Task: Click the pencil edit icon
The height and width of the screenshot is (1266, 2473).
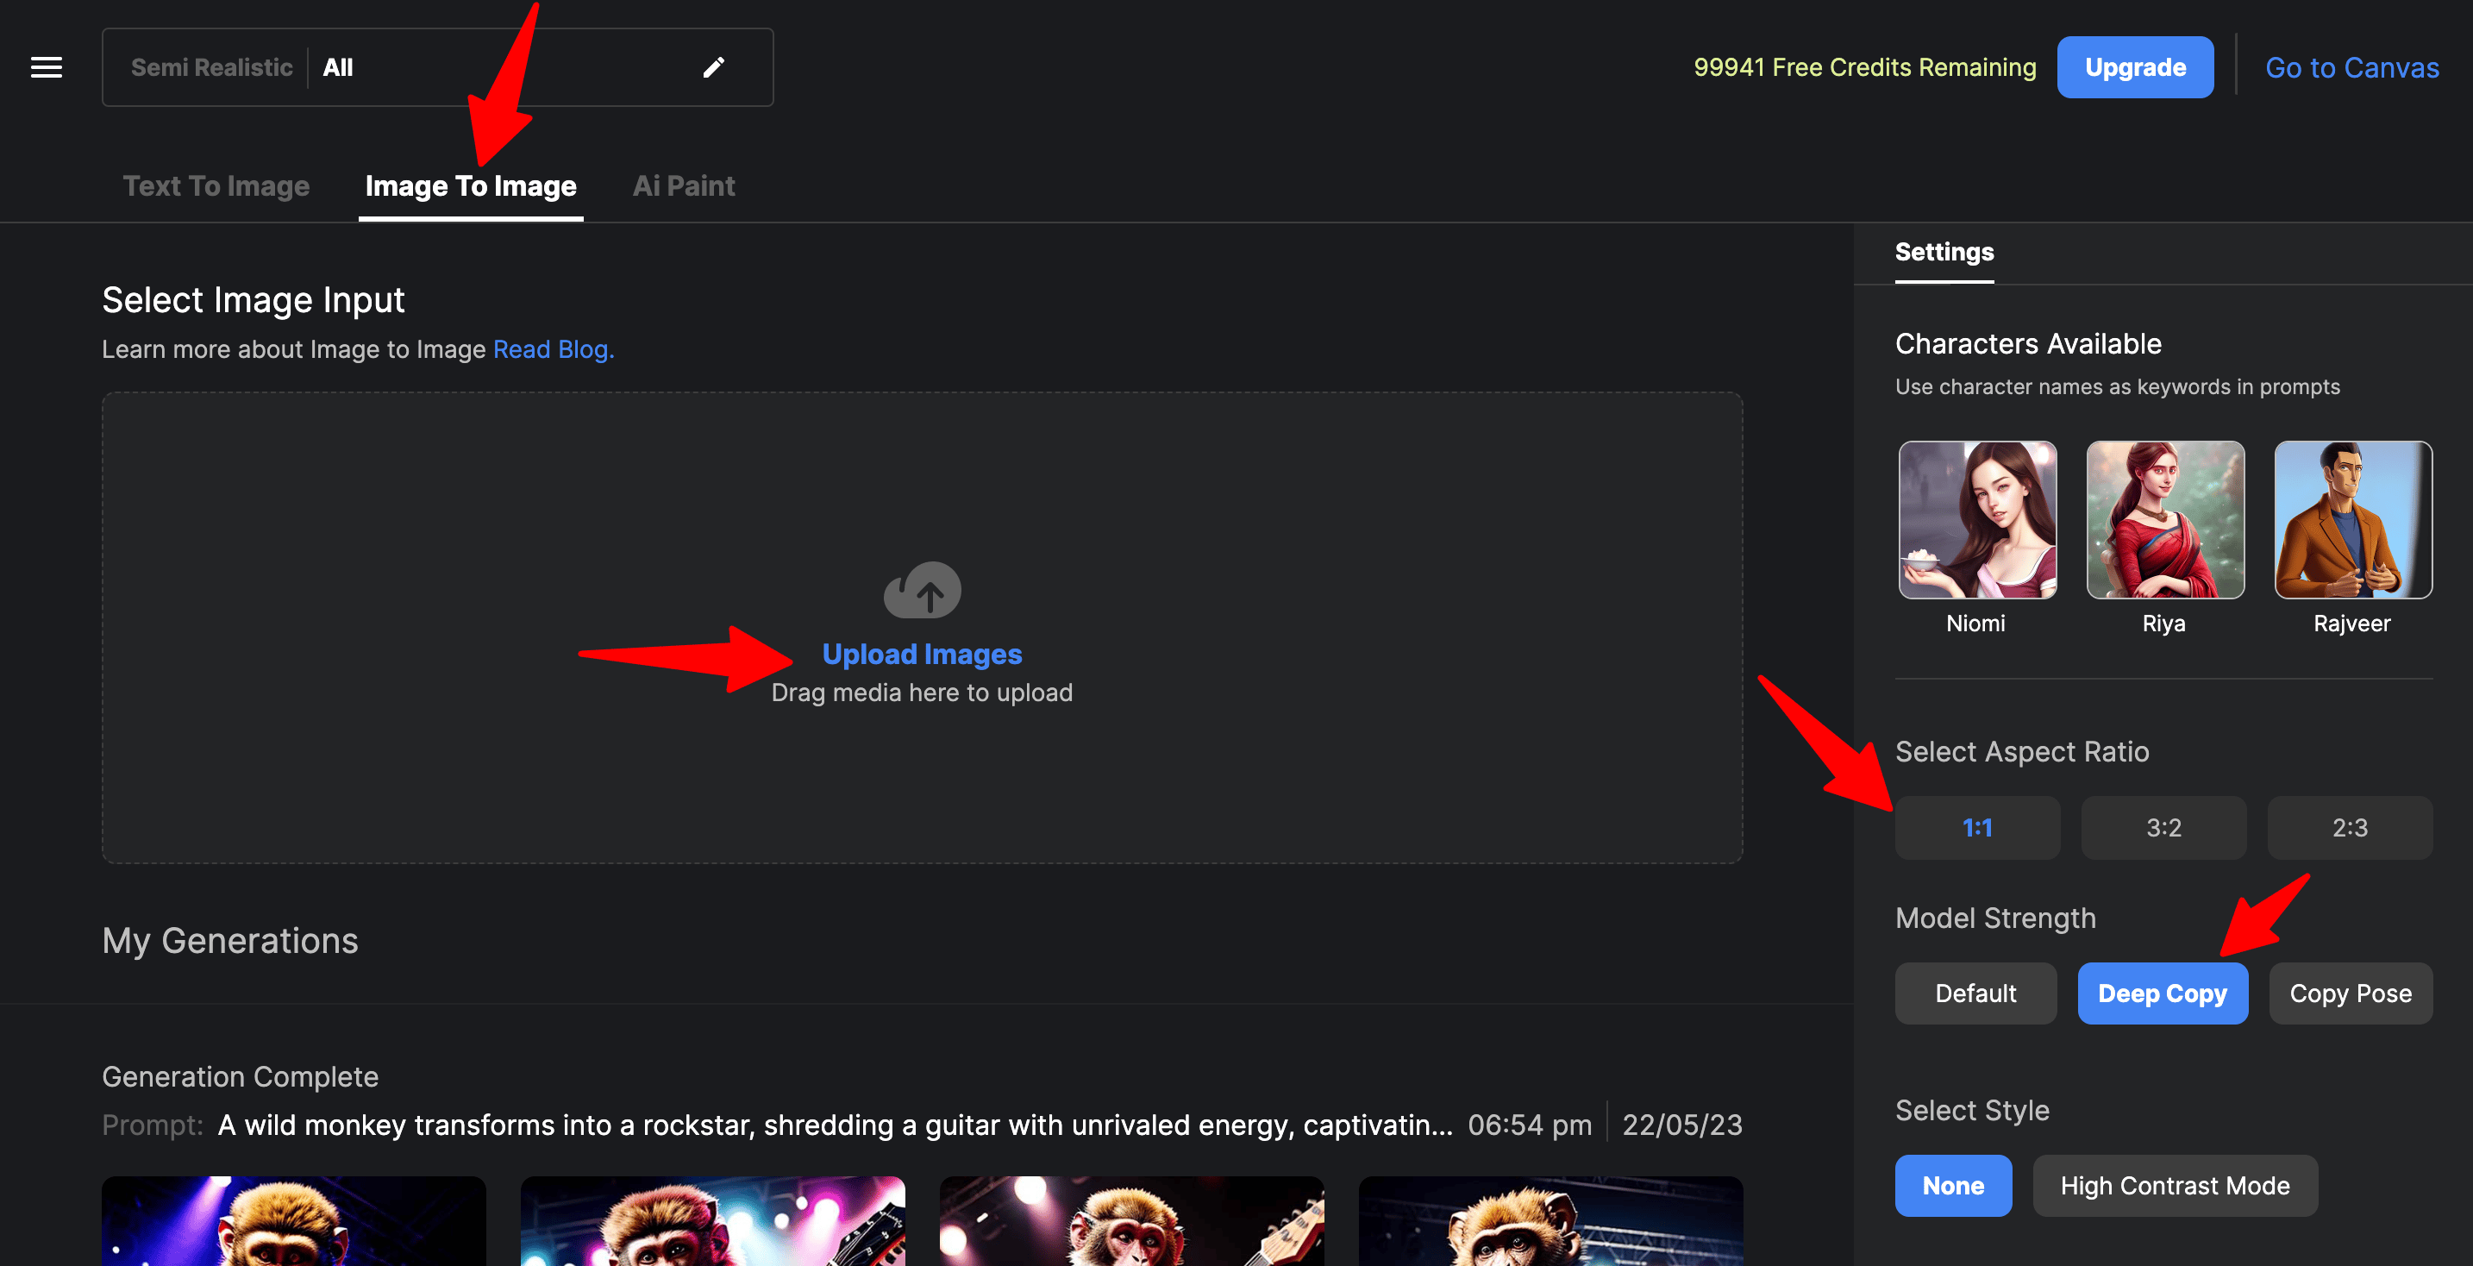Action: pyautogui.click(x=713, y=67)
